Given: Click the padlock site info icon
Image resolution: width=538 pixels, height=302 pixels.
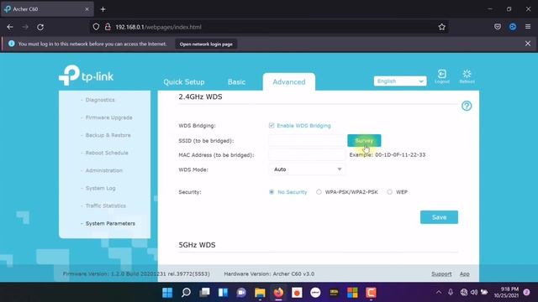Looking at the screenshot, I should pos(108,27).
